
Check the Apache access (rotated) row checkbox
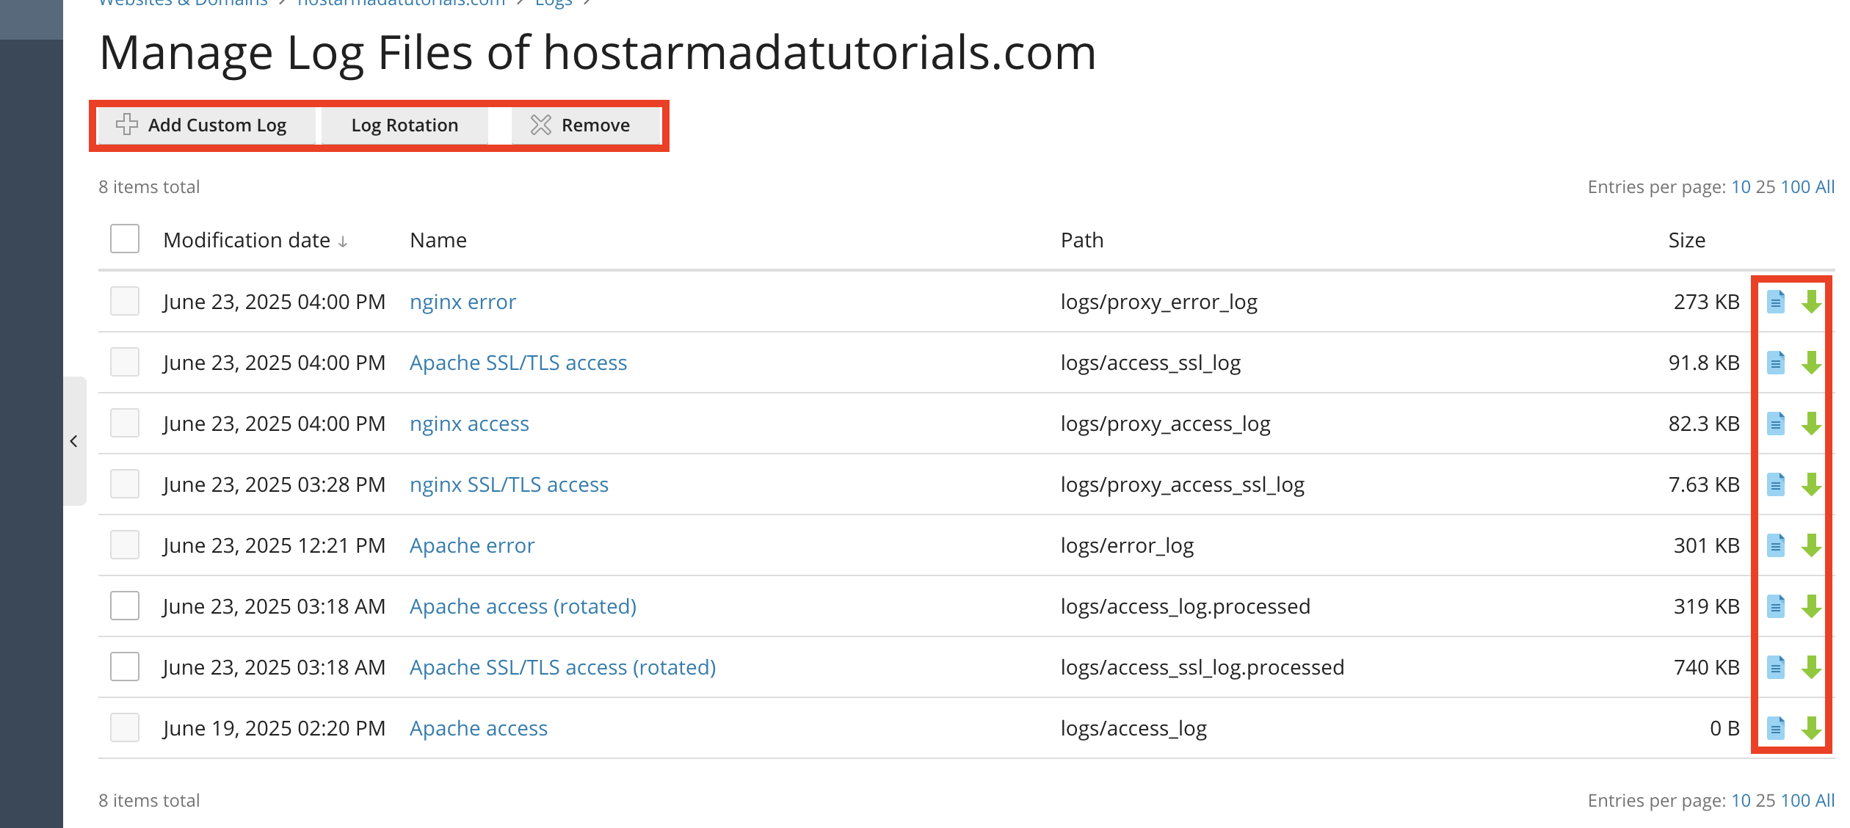pos(125,606)
